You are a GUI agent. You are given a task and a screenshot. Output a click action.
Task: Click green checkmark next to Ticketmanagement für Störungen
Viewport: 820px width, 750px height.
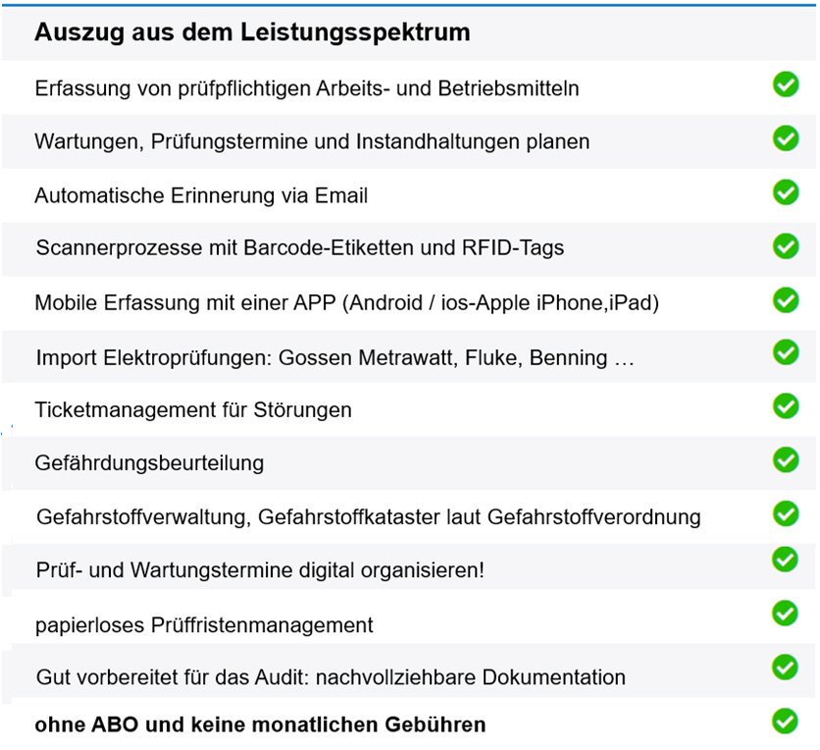coord(786,405)
